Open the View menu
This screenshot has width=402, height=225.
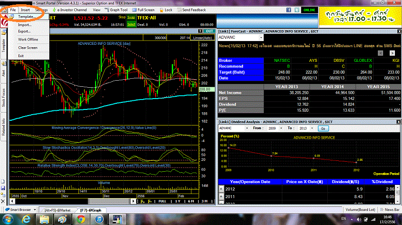click(x=96, y=10)
